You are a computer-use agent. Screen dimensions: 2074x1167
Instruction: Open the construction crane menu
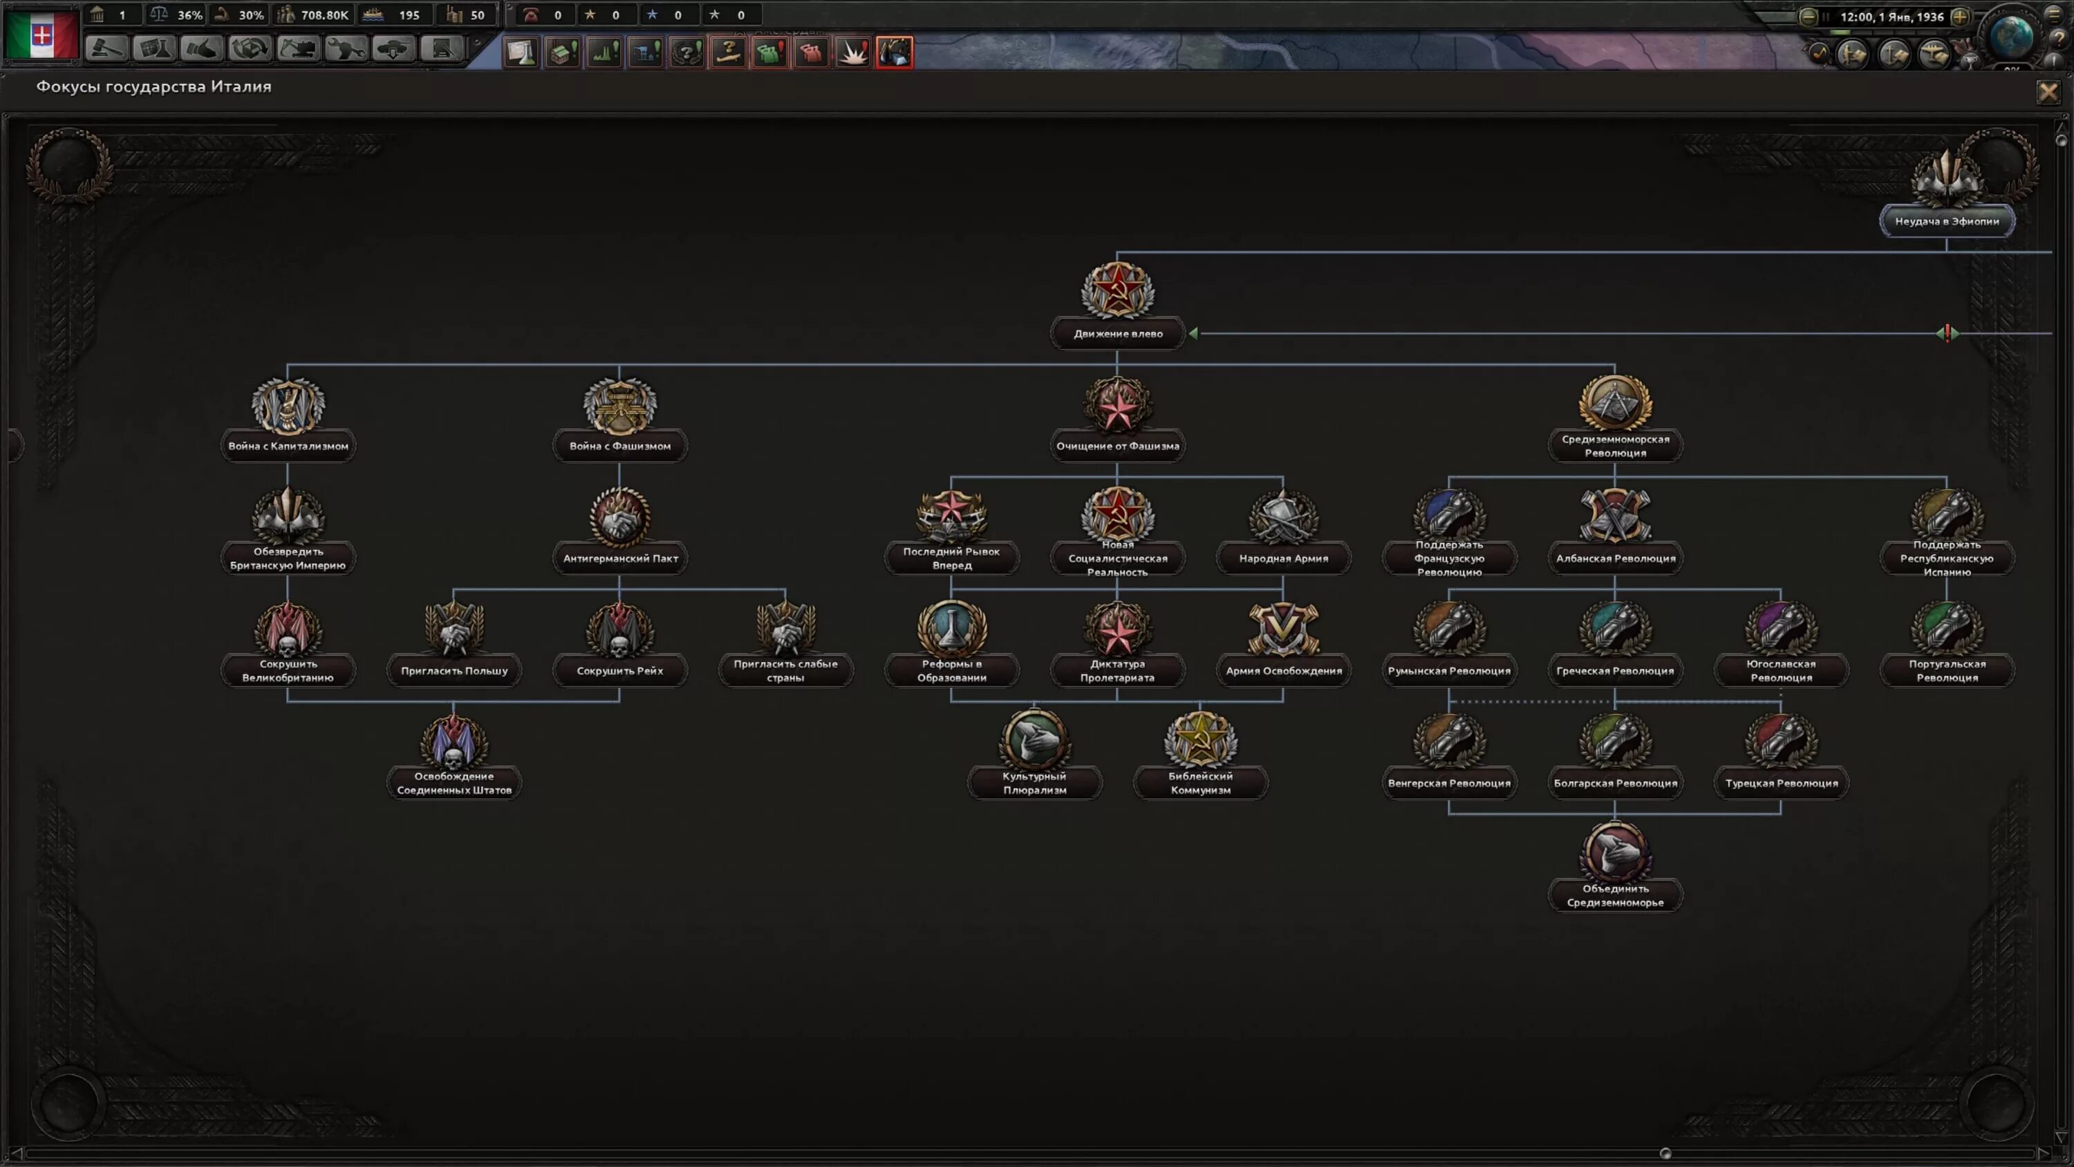tap(297, 50)
